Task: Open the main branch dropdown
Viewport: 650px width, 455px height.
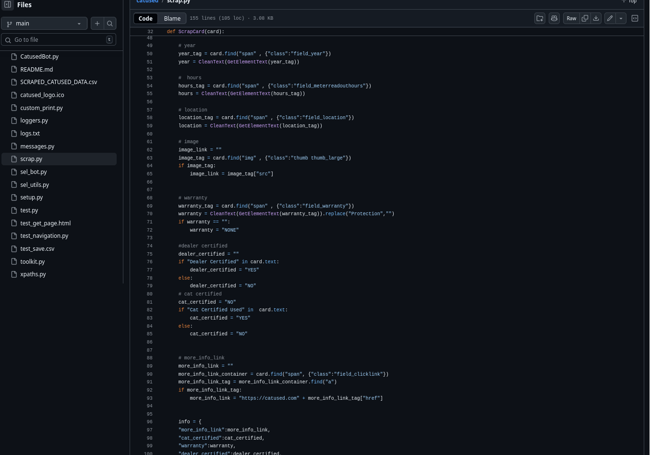Action: click(44, 24)
